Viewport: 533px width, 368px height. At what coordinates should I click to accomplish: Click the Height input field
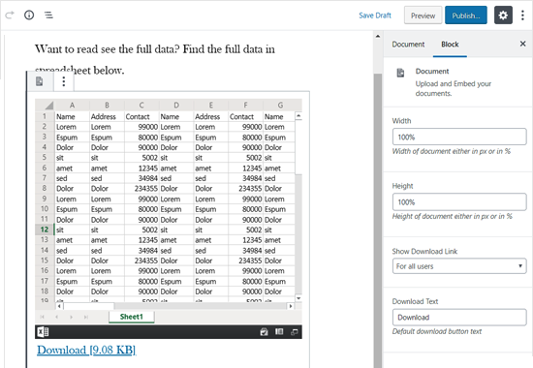coord(459,201)
